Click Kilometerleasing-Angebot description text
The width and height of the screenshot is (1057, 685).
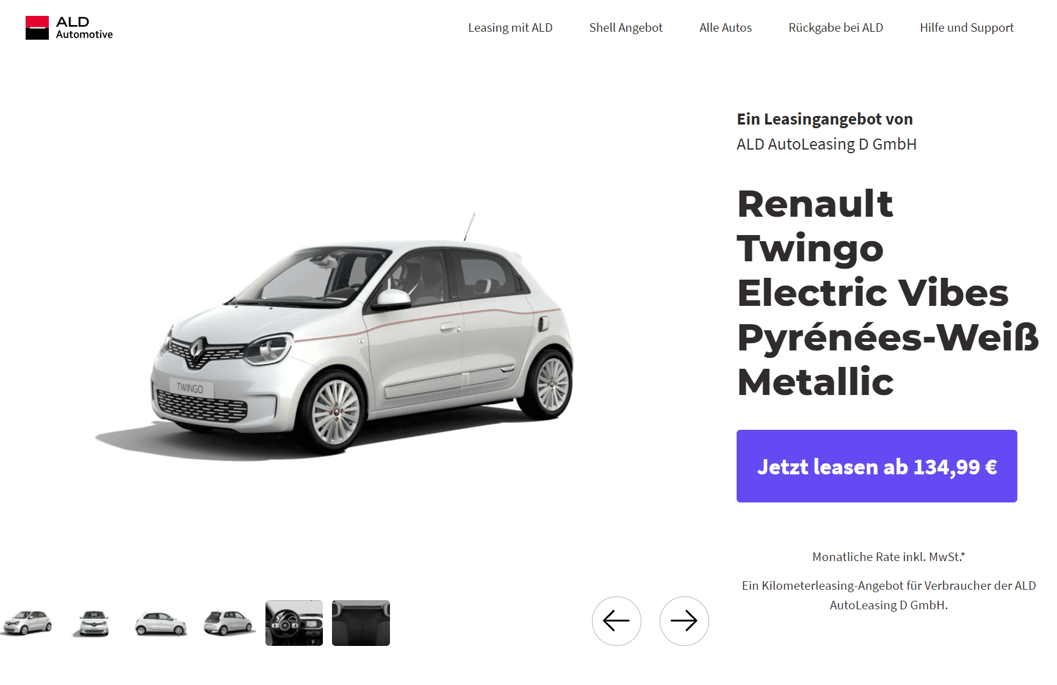click(x=889, y=595)
